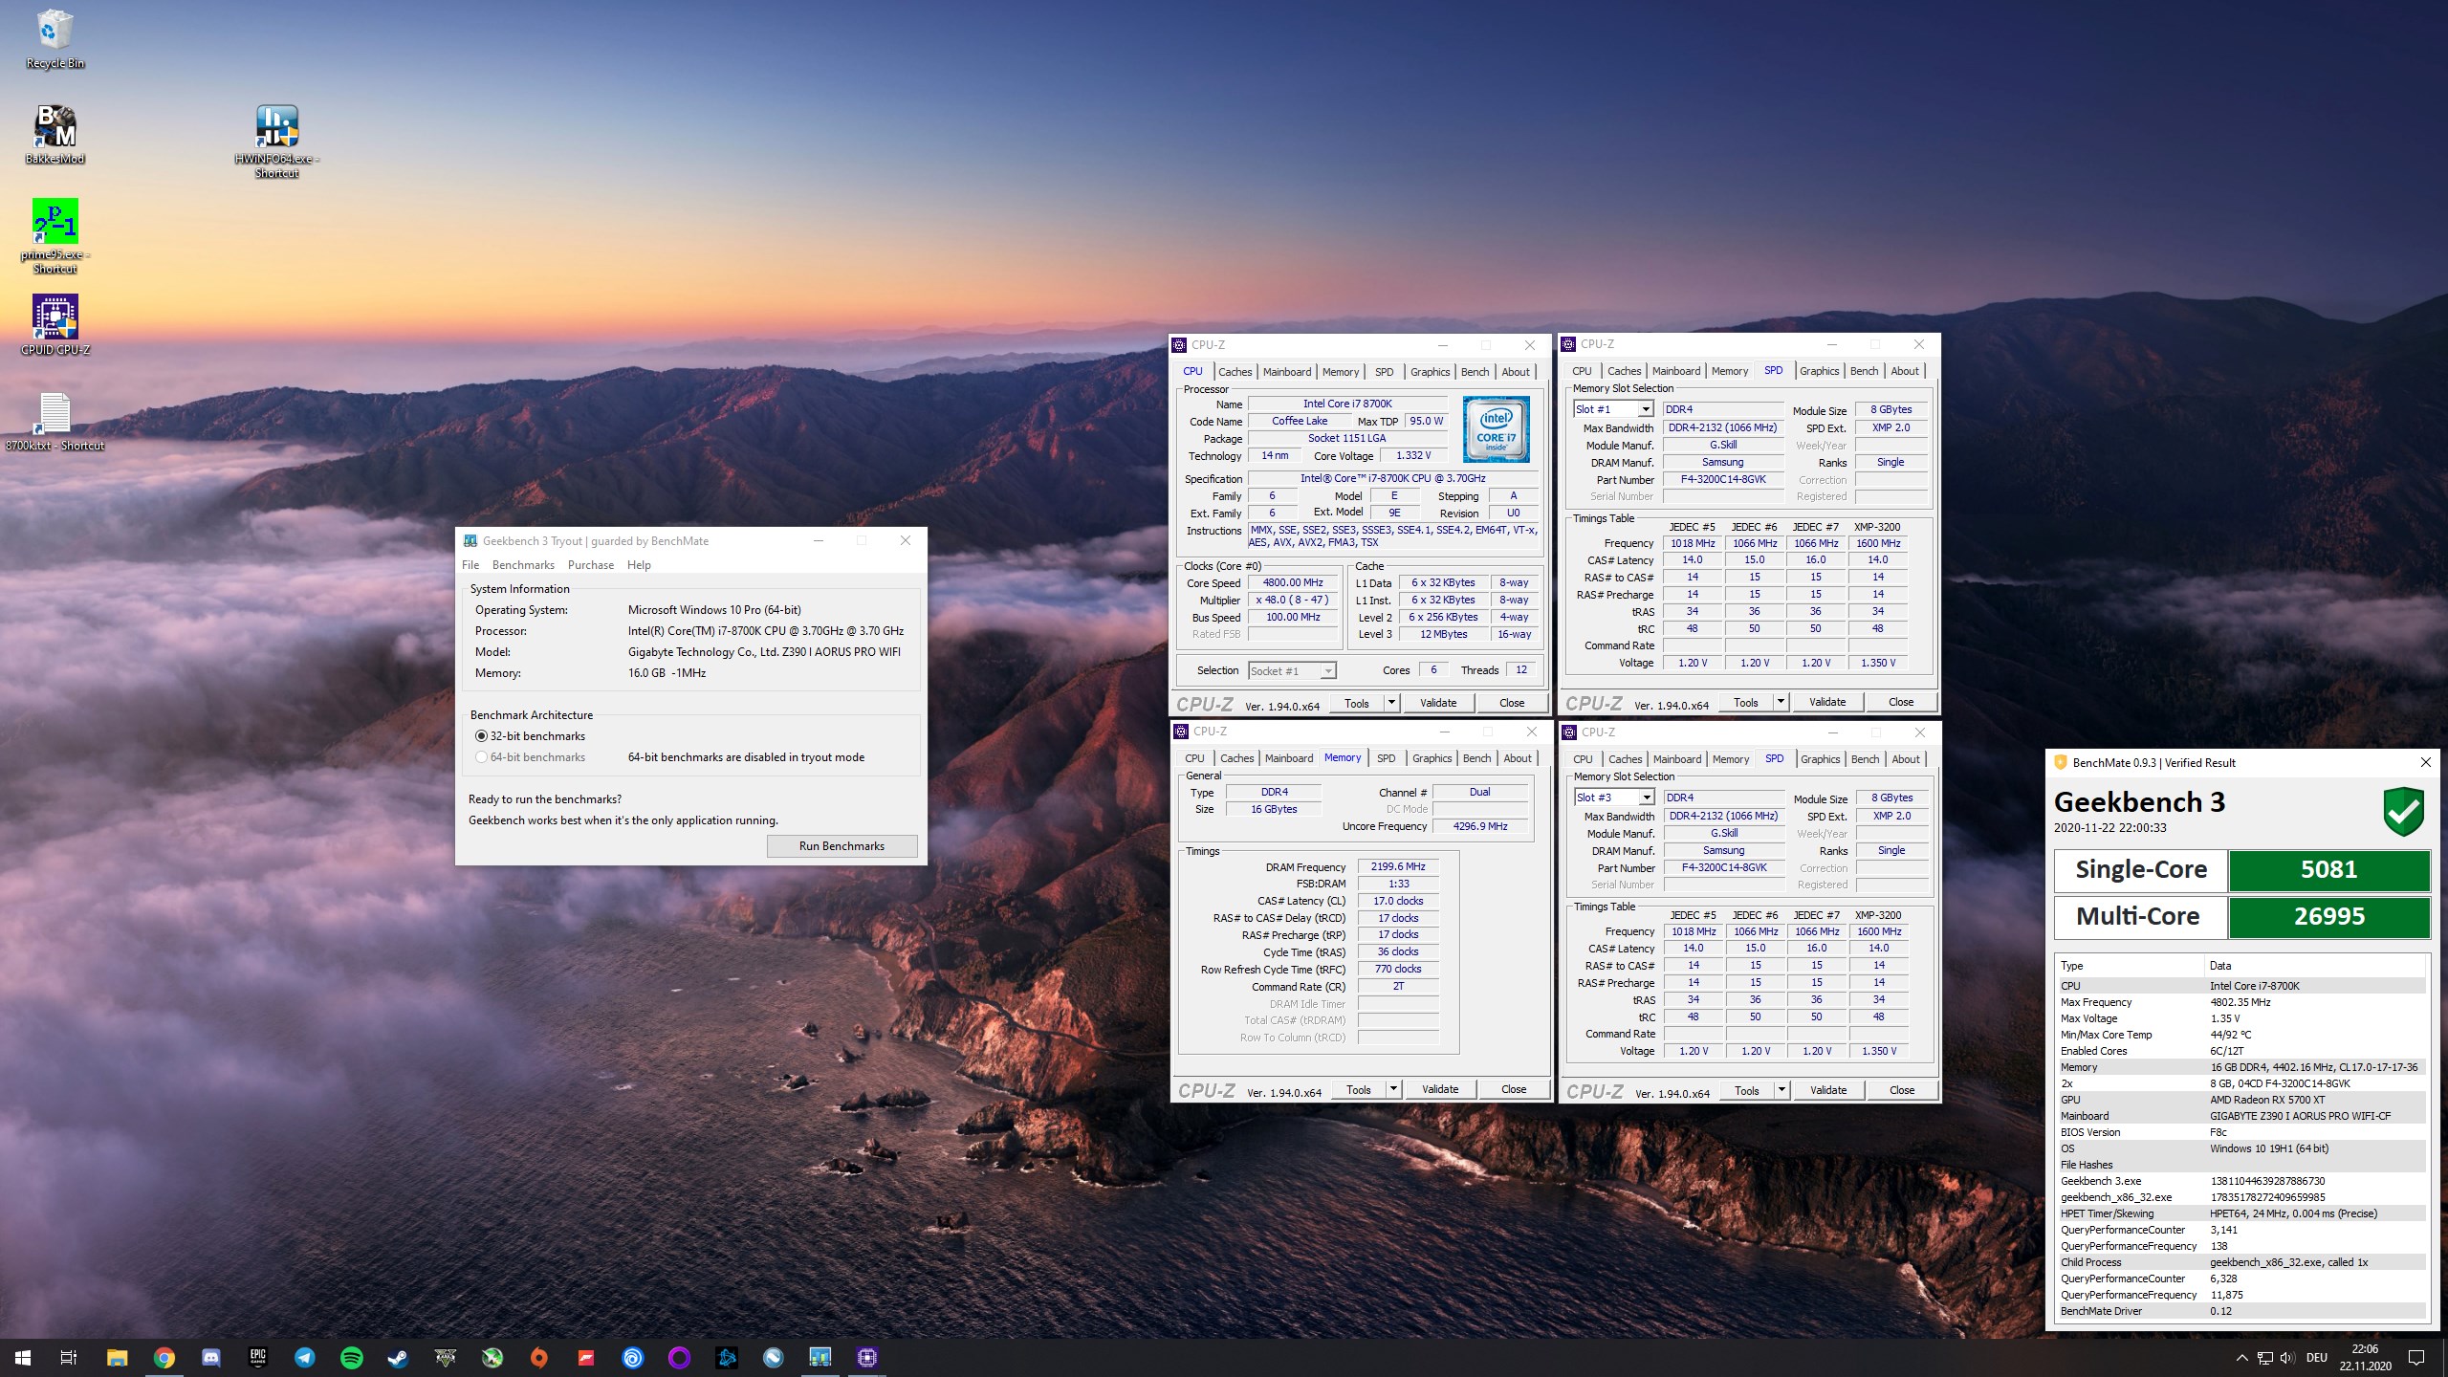Open the Purchase menu in Geekbench
The height and width of the screenshot is (1377, 2448).
(591, 565)
